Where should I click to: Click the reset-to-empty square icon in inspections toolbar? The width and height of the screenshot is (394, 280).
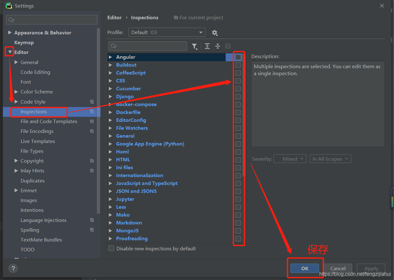pos(228,46)
